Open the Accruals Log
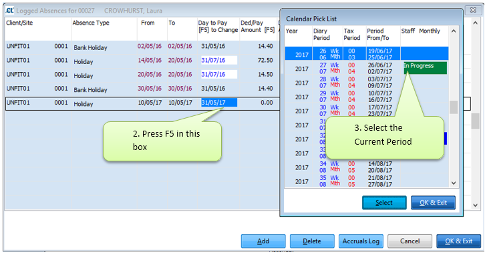Viewport: 487px width, 254px height. tap(361, 241)
